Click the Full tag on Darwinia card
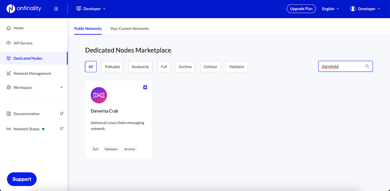390x191 pixels. pos(95,149)
